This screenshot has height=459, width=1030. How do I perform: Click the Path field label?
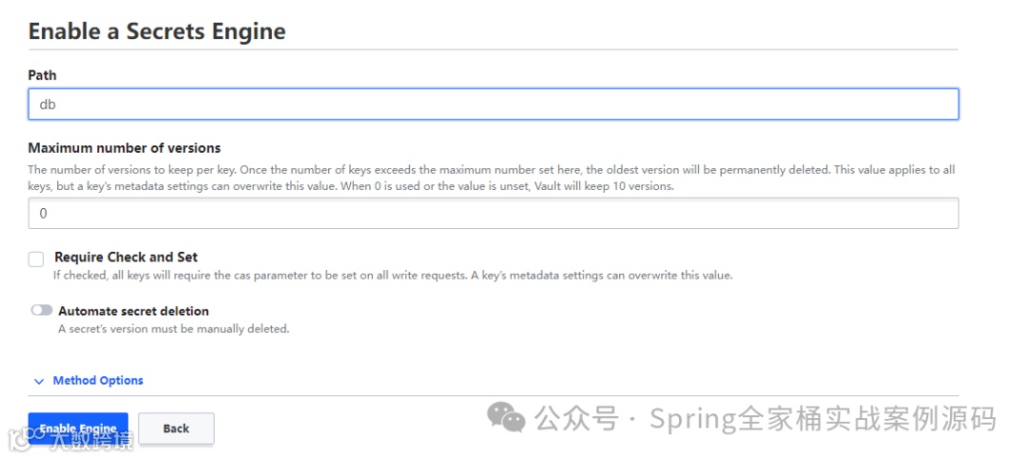[x=42, y=75]
